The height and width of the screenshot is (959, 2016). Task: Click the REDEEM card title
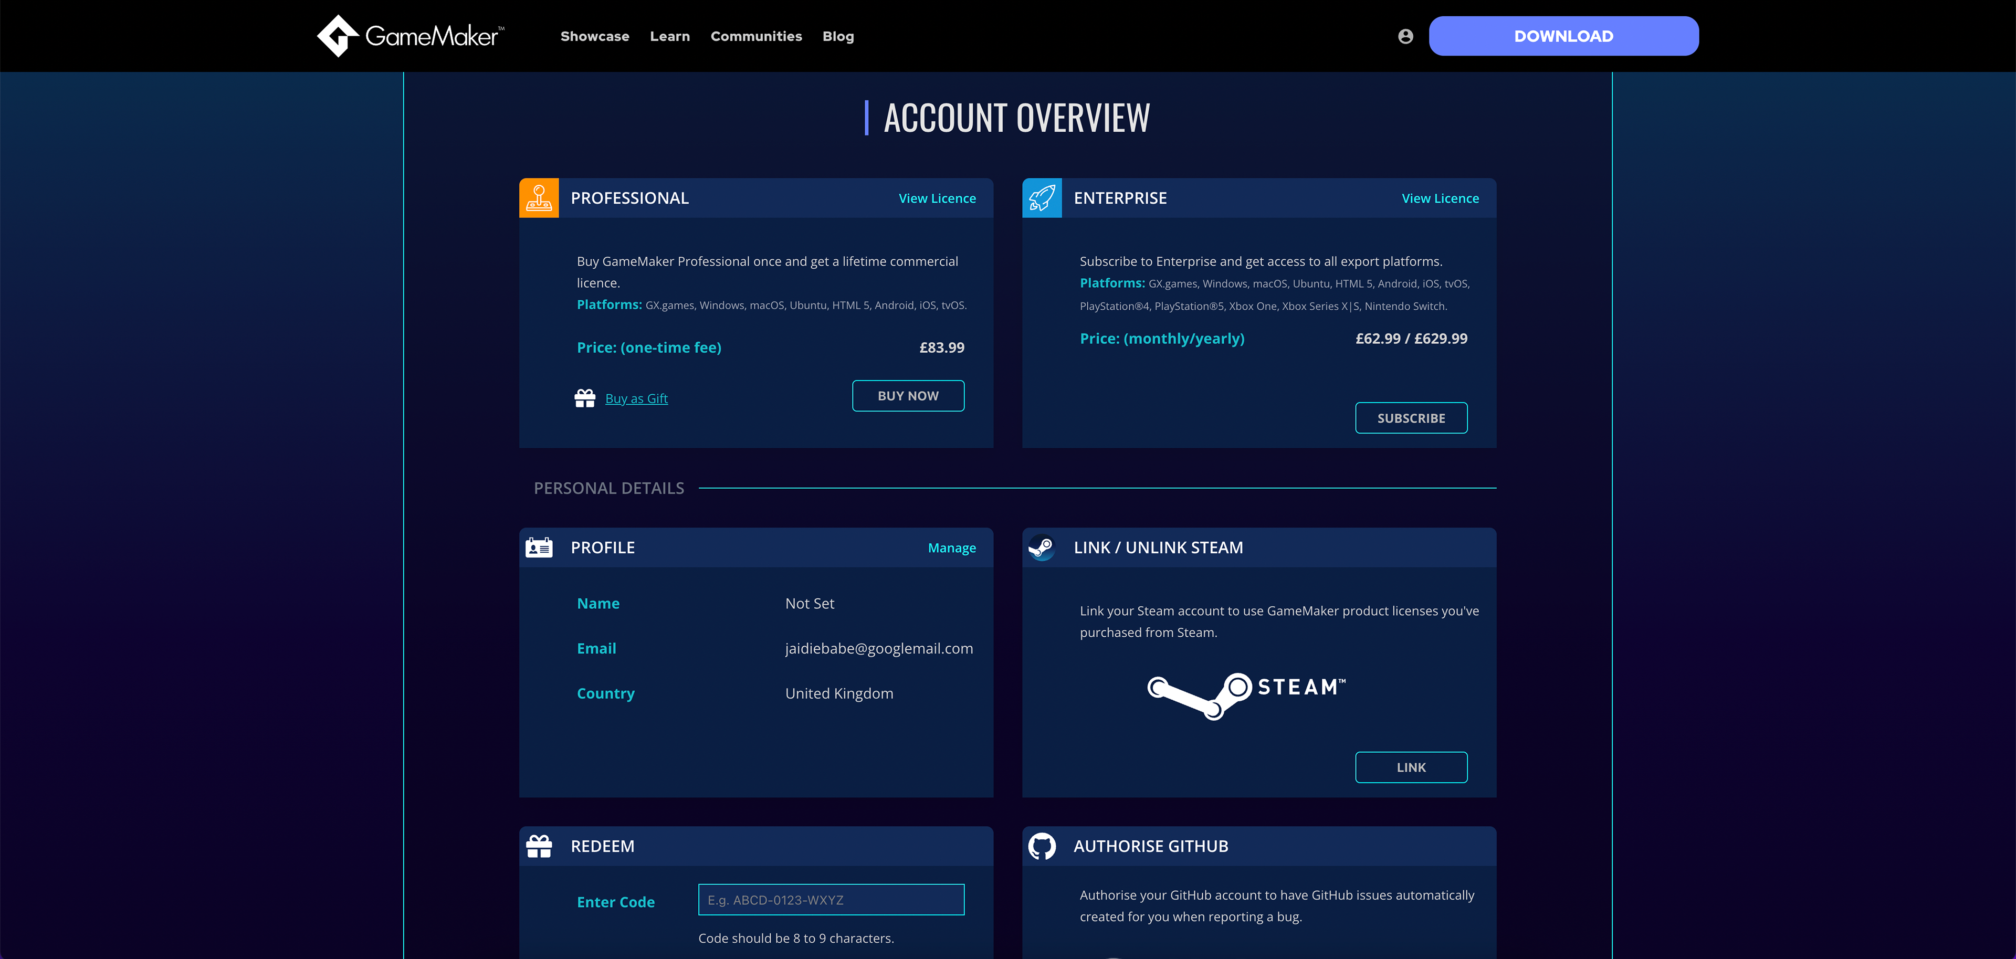[603, 846]
